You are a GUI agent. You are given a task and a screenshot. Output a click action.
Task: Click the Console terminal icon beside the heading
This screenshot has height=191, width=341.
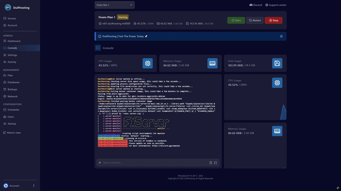click(x=98, y=48)
